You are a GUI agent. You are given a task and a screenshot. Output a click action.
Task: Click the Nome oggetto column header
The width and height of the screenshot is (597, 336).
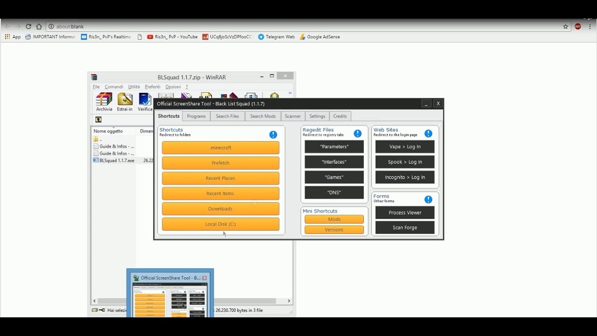pyautogui.click(x=114, y=131)
